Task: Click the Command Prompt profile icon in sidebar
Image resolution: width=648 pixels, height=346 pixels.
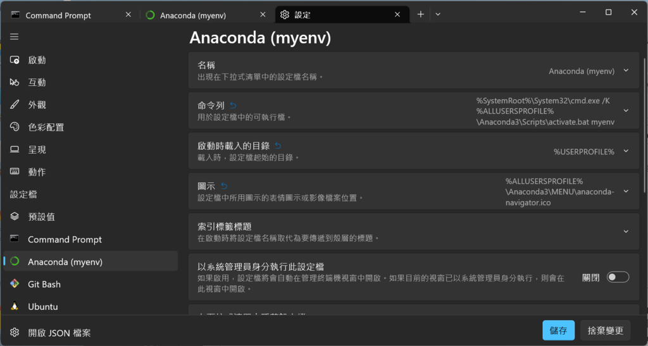Action: click(x=15, y=238)
